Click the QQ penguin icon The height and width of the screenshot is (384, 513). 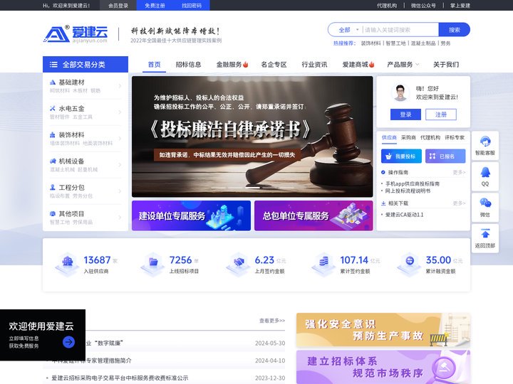point(485,172)
